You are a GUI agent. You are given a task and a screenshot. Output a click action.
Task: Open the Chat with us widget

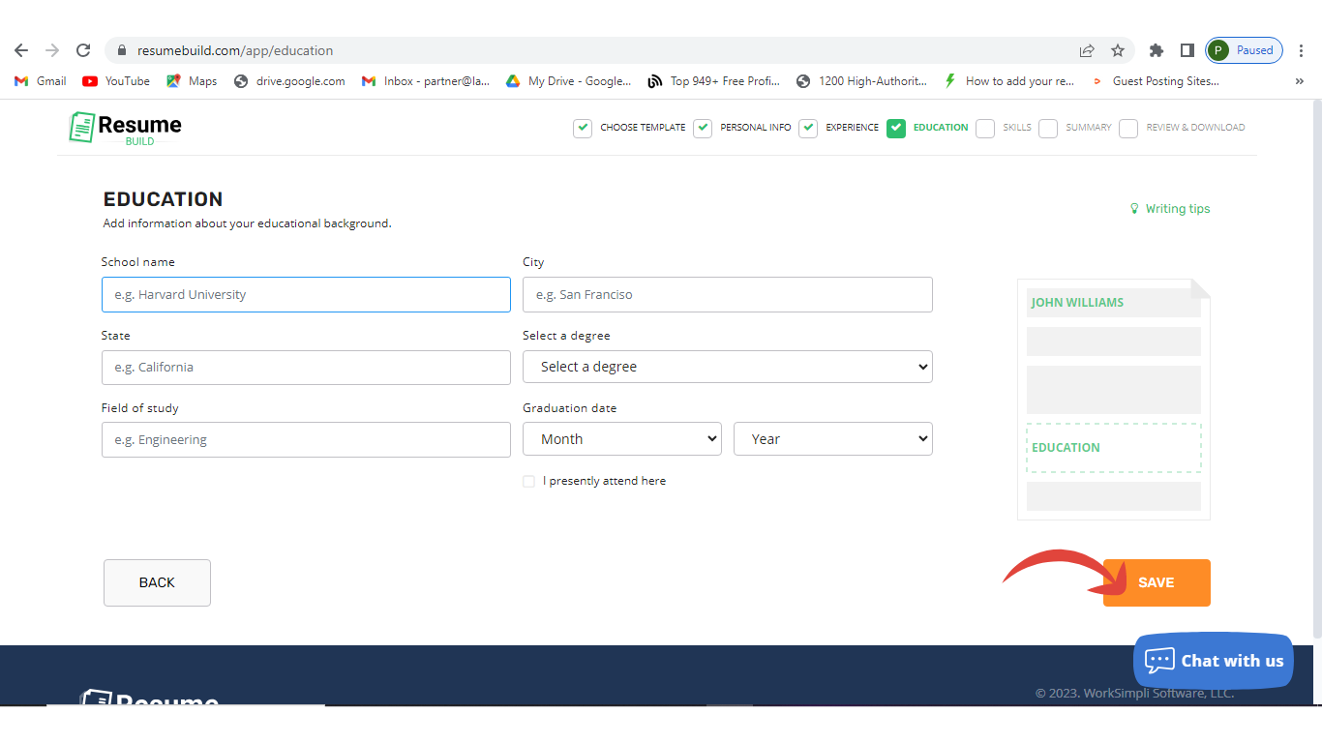click(x=1213, y=661)
